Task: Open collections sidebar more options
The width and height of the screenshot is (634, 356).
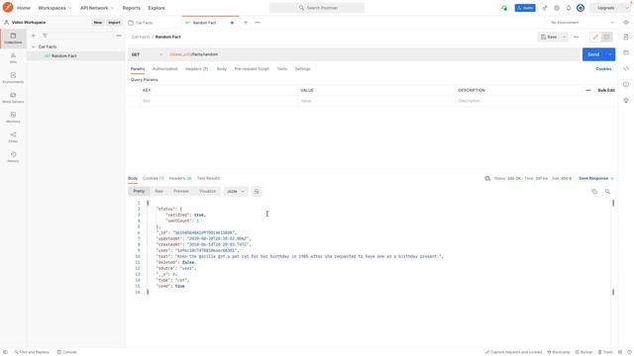Action: coord(119,36)
